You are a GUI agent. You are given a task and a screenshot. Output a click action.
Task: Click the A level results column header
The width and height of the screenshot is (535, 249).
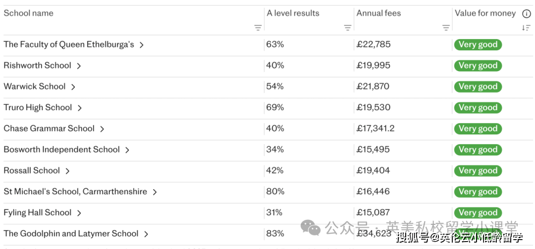(293, 13)
